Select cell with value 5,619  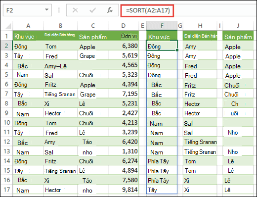(123, 55)
